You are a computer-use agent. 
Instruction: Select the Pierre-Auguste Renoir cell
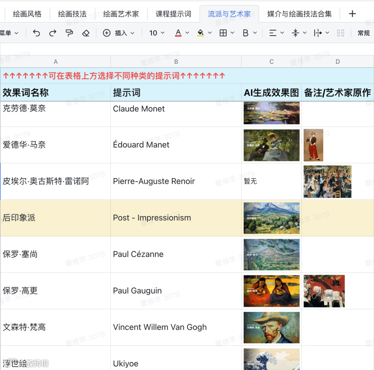point(176,181)
